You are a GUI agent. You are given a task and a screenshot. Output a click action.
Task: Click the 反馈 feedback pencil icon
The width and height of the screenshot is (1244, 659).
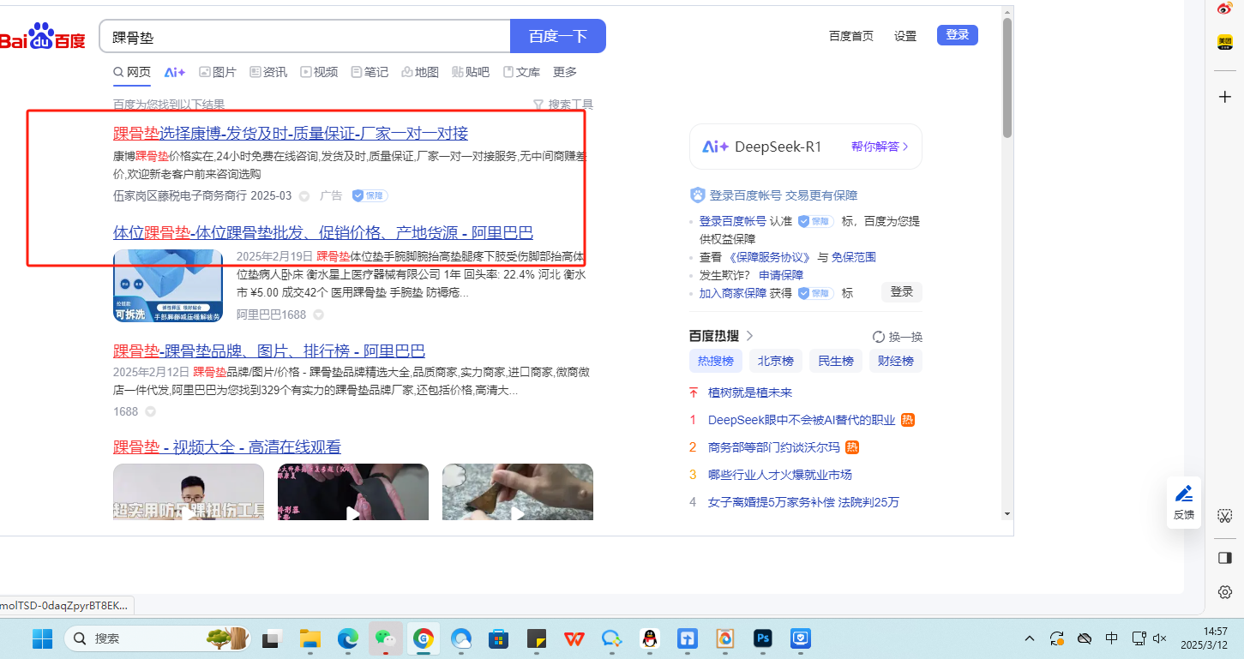point(1184,494)
